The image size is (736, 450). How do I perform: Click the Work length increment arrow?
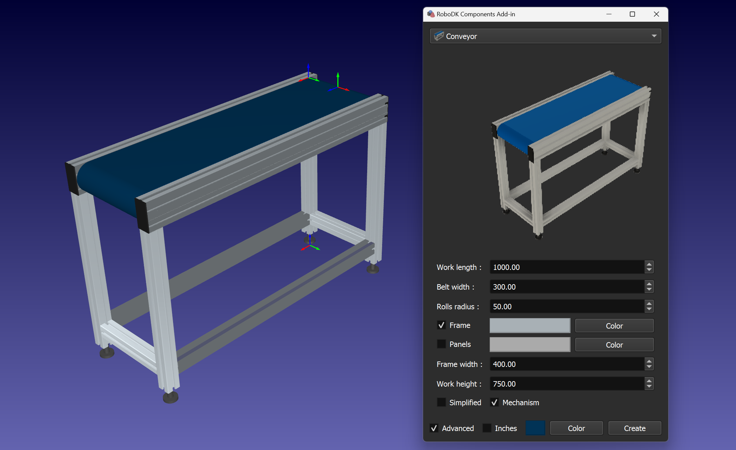648,265
